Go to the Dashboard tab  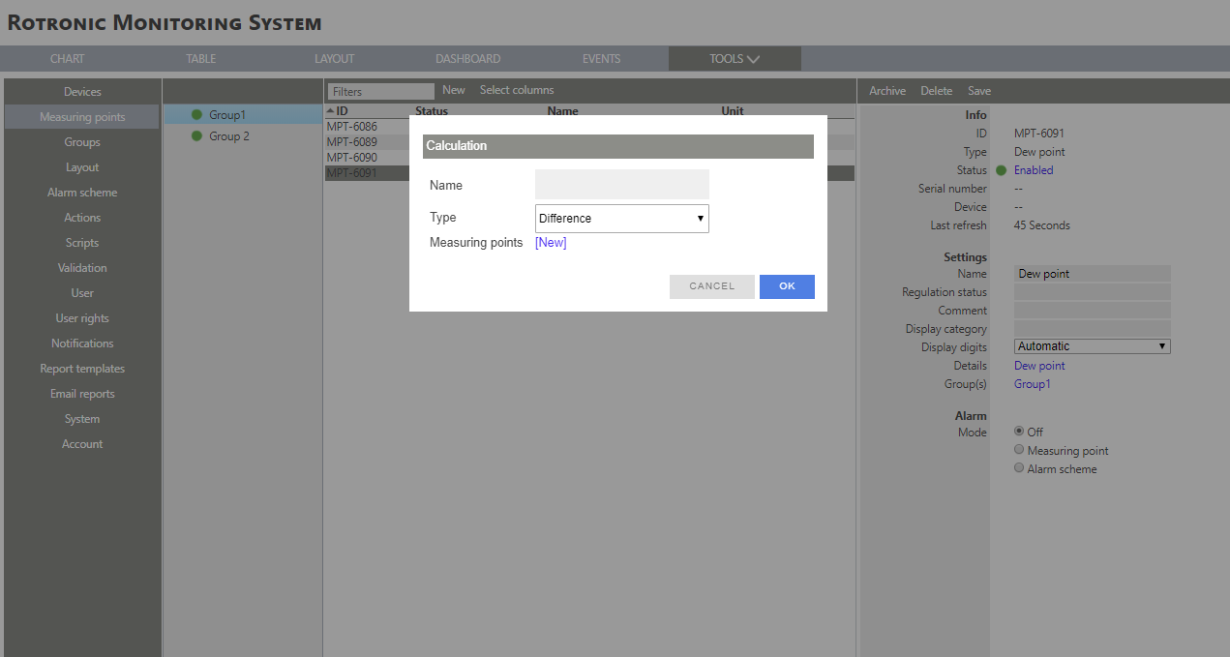point(467,59)
